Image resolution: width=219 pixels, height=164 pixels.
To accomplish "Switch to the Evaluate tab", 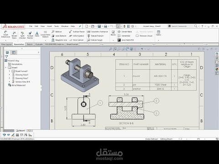I will click(x=39, y=44).
